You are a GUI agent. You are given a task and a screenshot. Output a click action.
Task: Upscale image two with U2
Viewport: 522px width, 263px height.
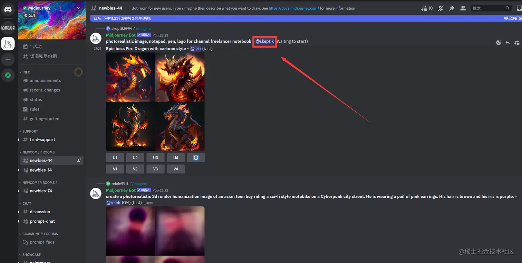click(135, 158)
